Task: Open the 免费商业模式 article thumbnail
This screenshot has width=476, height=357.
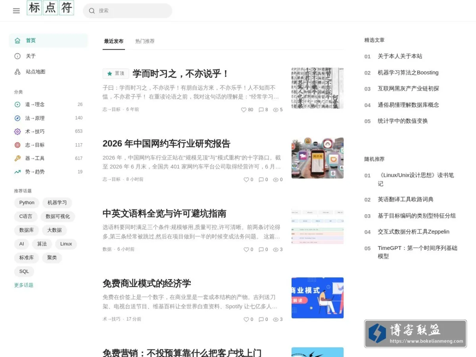Action: coord(317,298)
